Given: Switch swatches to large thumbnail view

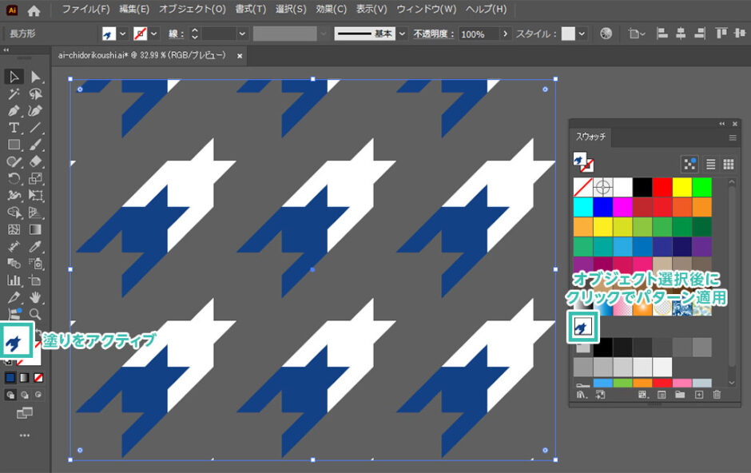Looking at the screenshot, I should pos(728,164).
